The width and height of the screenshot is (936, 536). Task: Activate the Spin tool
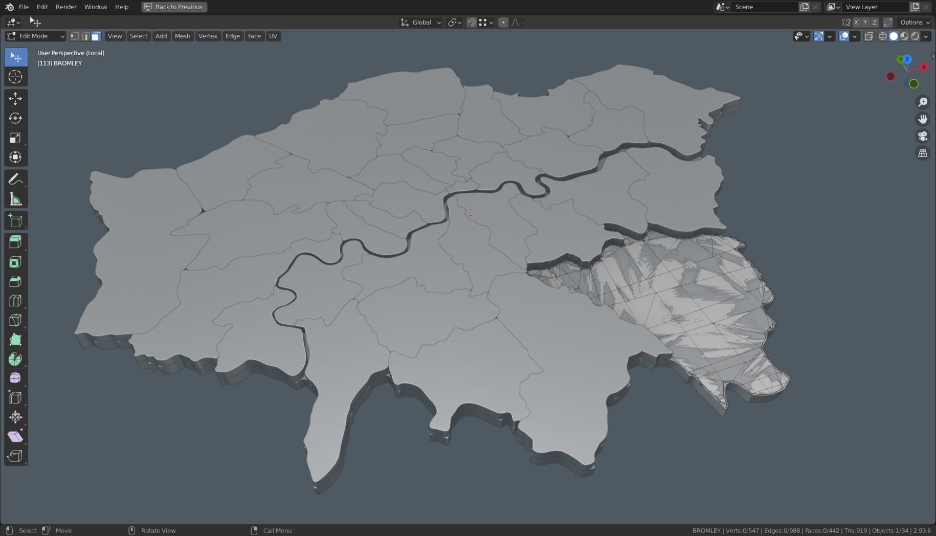[15, 359]
